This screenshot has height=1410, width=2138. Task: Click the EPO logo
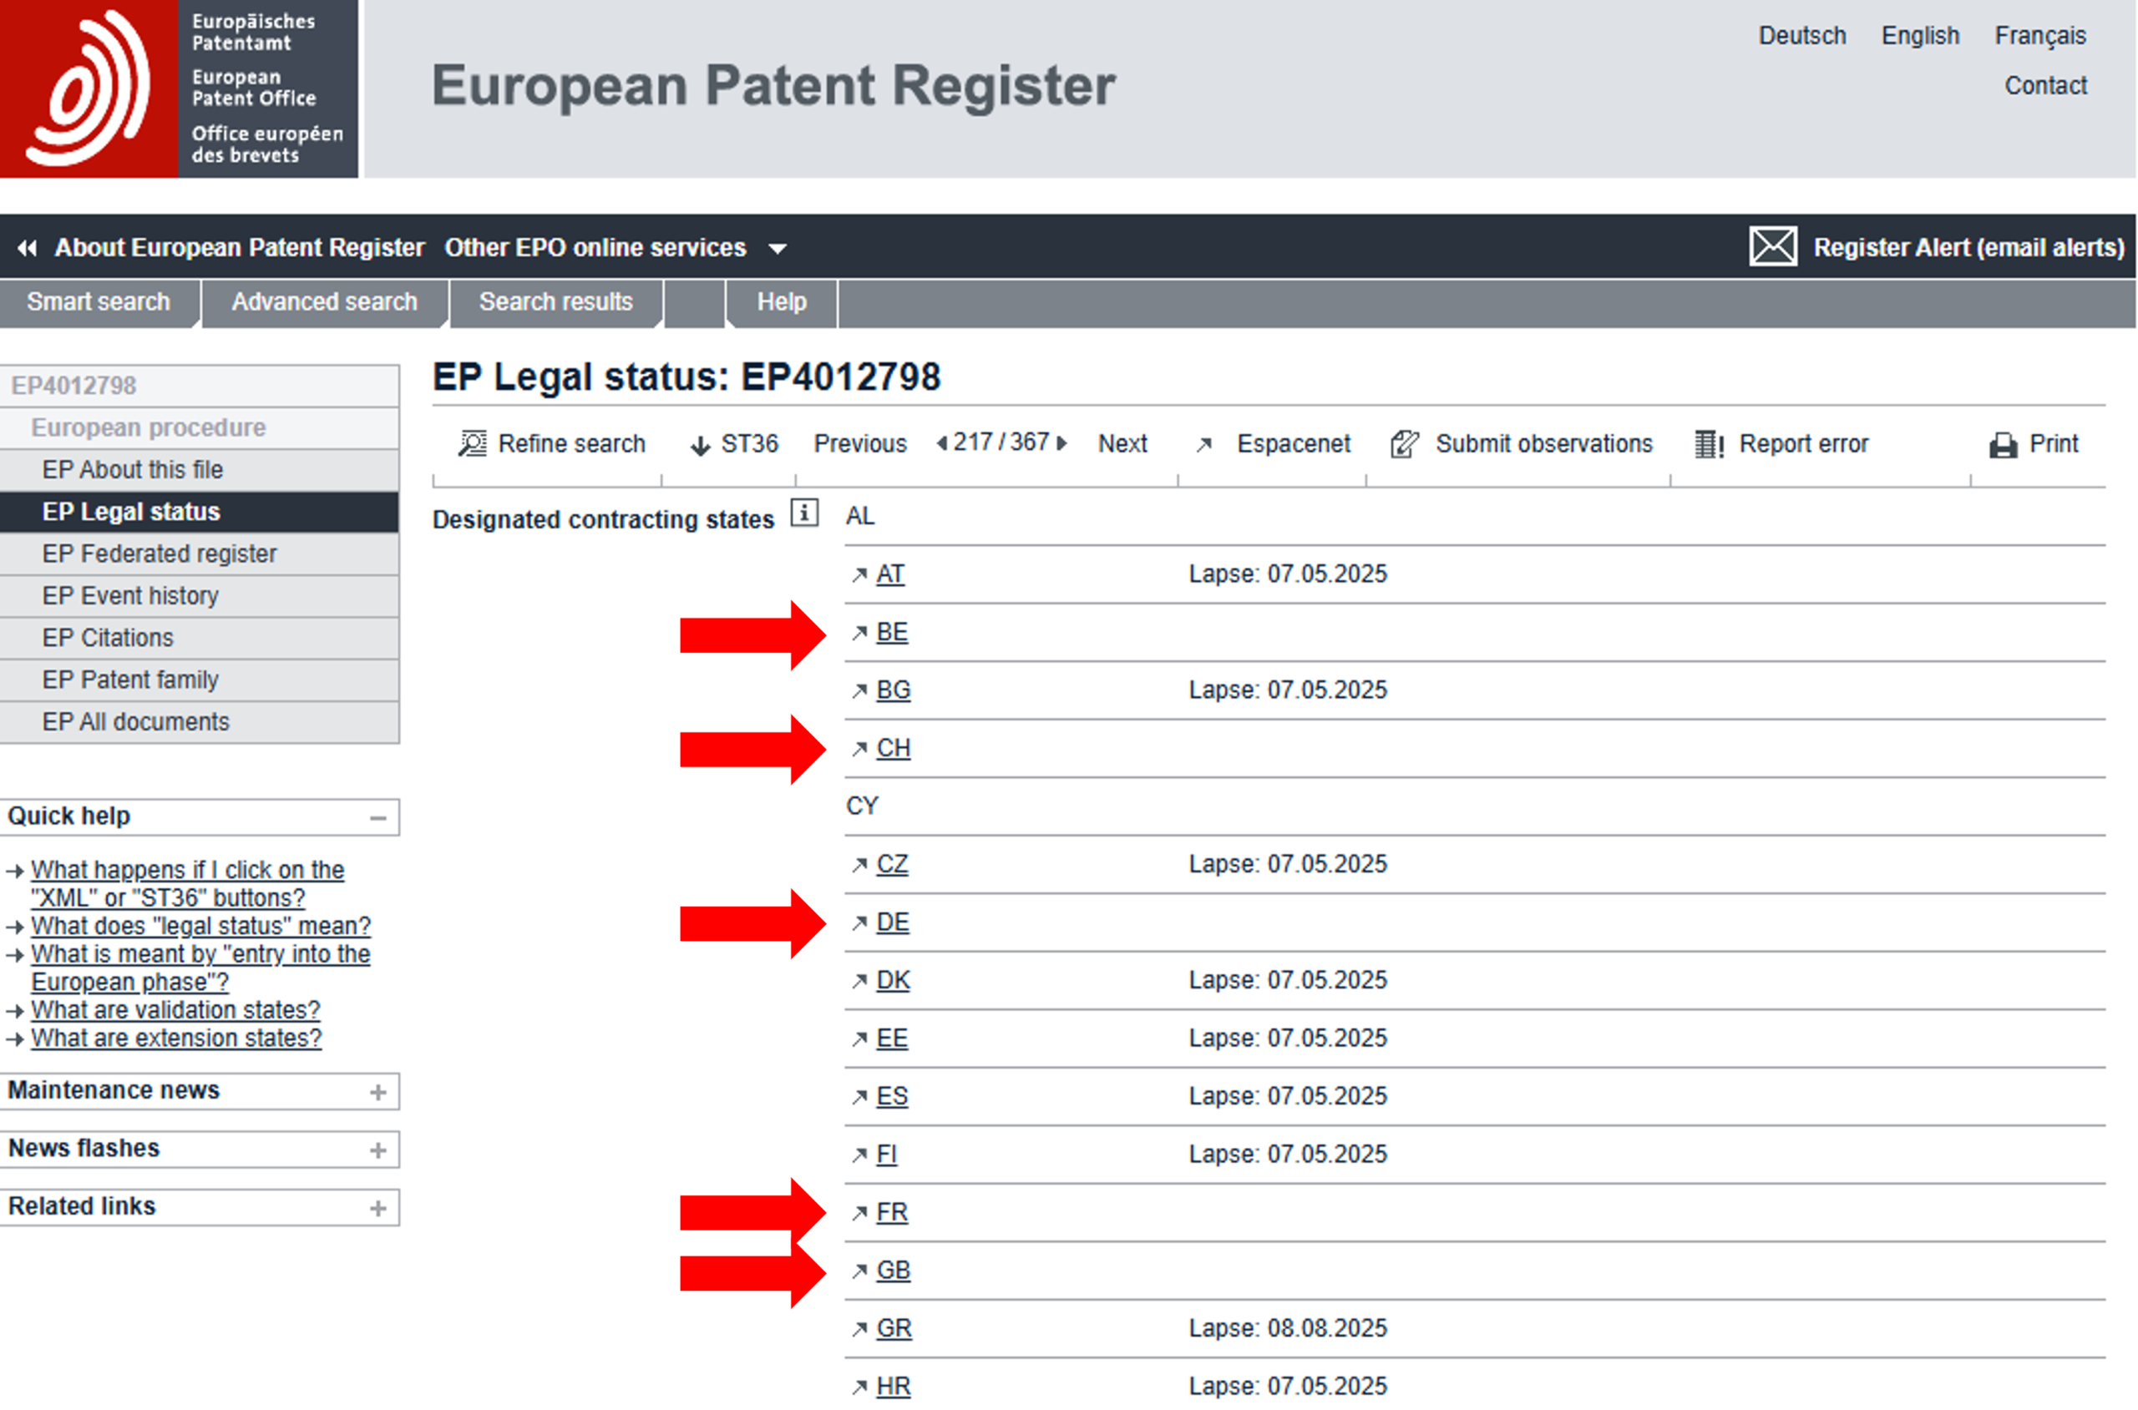point(89,88)
